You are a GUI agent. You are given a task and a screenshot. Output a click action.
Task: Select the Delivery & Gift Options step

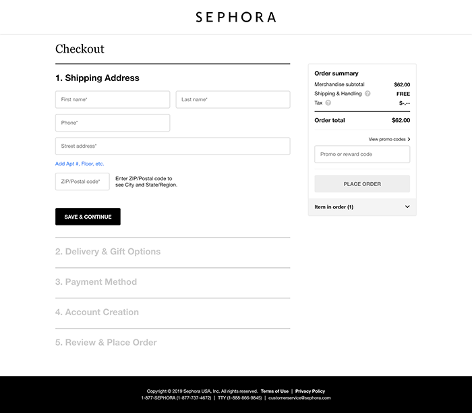(108, 252)
